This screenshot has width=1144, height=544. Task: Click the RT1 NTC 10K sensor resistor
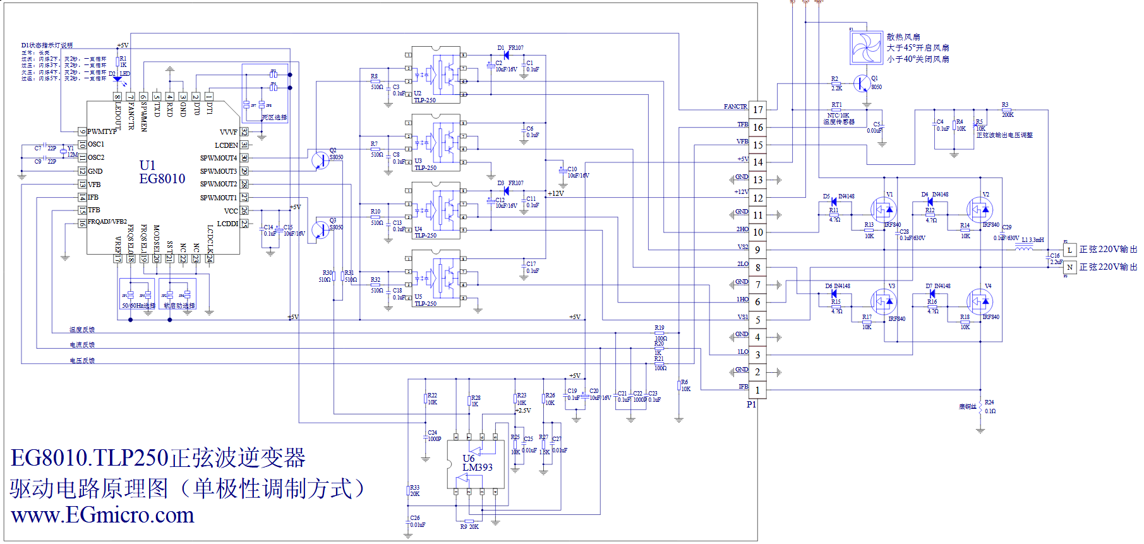pyautogui.click(x=838, y=110)
